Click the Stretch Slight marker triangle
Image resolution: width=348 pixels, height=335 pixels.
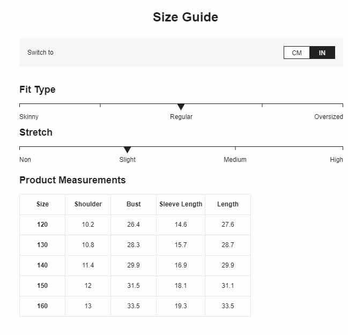tap(127, 150)
